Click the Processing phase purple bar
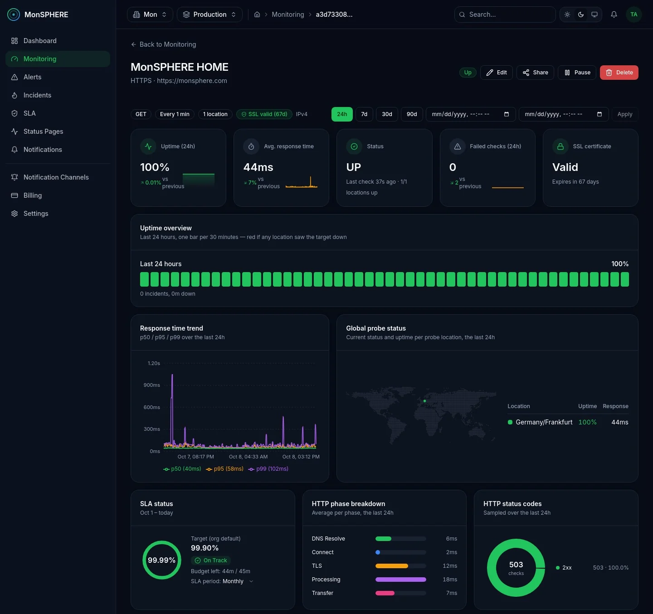Viewport: 653px width, 614px height. (x=401, y=580)
